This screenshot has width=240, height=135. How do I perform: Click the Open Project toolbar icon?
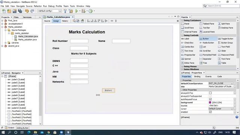[x=15, y=11]
